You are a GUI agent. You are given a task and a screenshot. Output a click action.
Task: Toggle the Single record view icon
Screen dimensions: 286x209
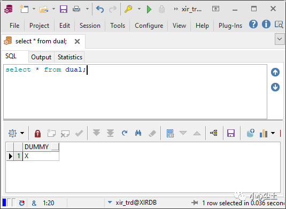(x=170, y=133)
